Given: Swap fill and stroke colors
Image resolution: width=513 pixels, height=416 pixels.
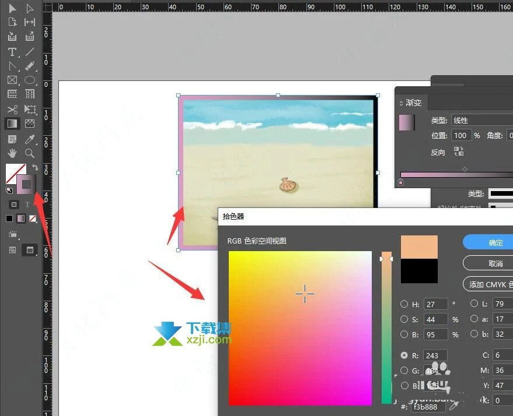Looking at the screenshot, I should tap(34, 168).
